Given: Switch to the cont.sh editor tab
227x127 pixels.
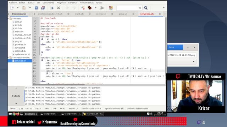Looking at the screenshot, I should click(79, 14).
